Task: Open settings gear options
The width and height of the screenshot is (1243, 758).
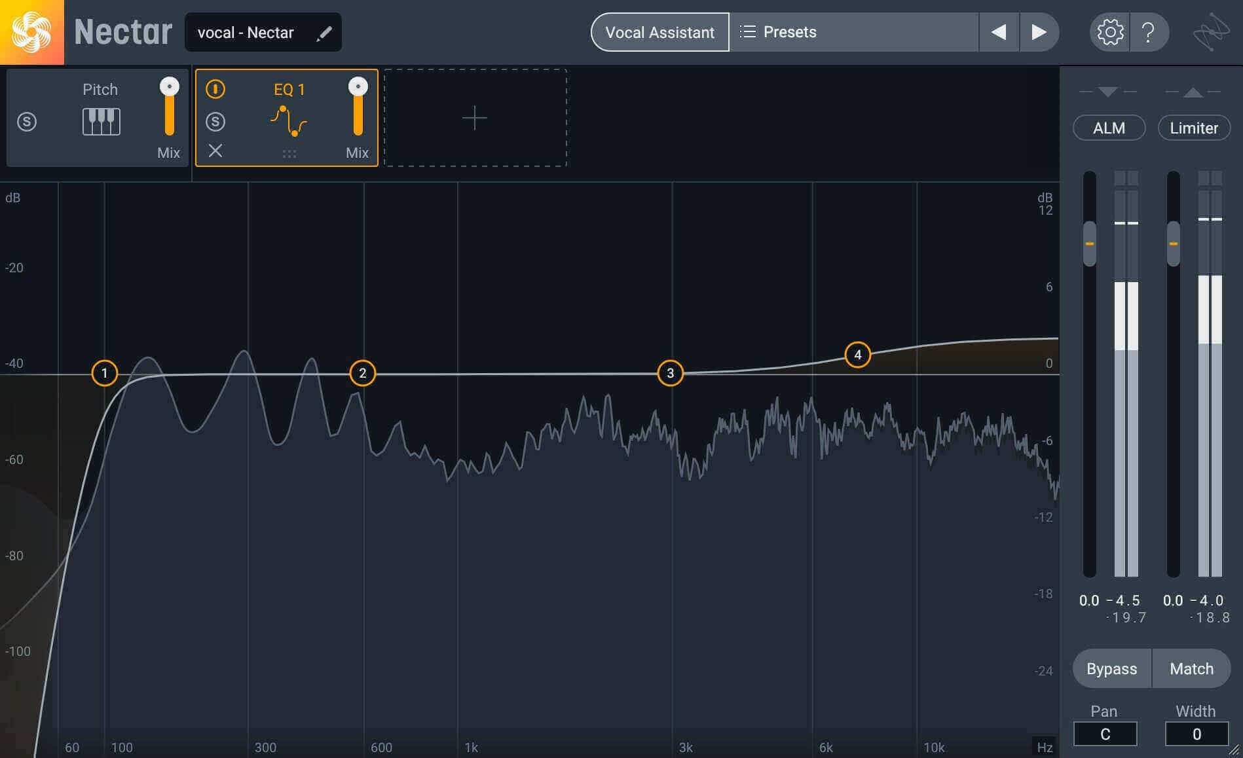Action: [x=1109, y=32]
